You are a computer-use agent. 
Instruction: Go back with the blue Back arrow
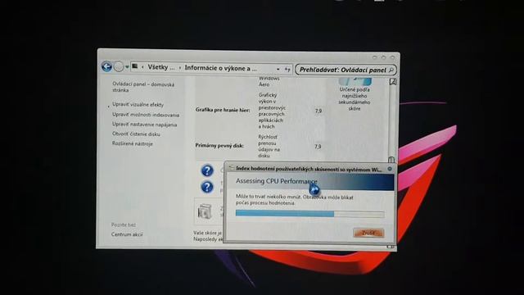tap(106, 66)
